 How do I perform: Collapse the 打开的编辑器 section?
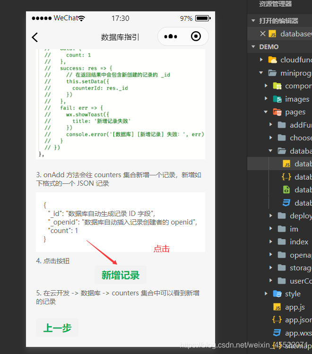[x=253, y=21]
